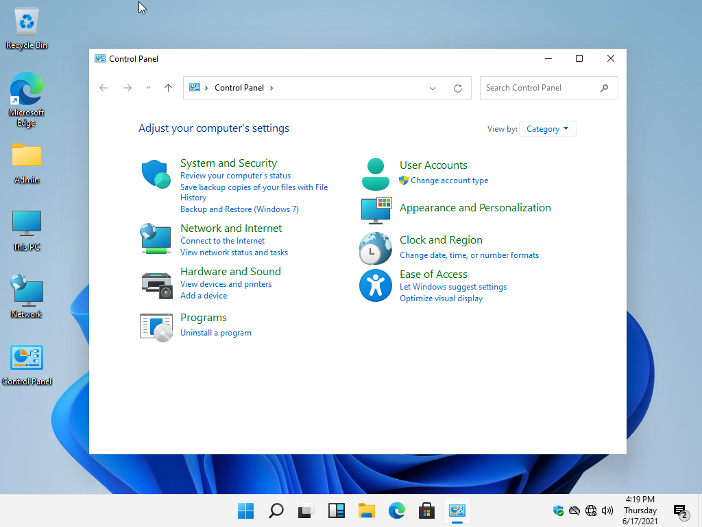Screen dimensions: 702x527
Task: Open View devices and printers link
Action: point(226,284)
